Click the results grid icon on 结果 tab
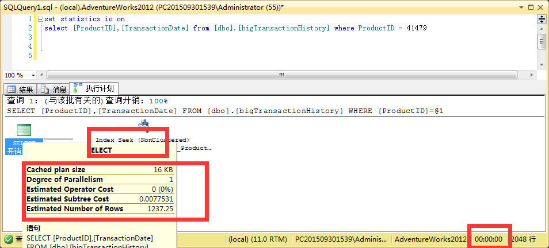 (x=11, y=89)
